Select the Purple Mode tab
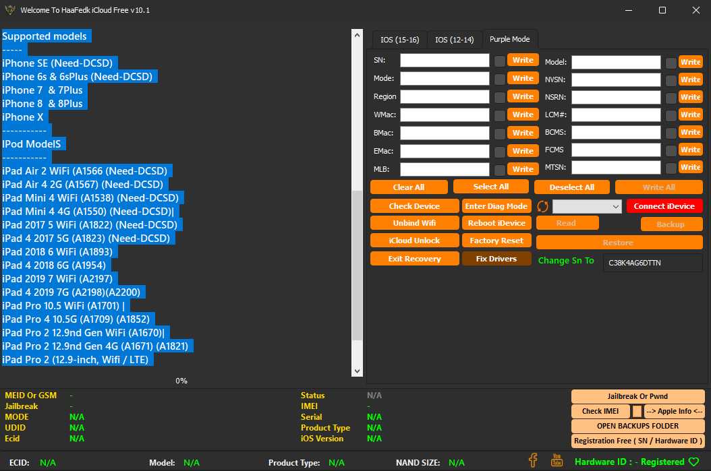Viewport: 711px width, 471px height. tap(510, 39)
